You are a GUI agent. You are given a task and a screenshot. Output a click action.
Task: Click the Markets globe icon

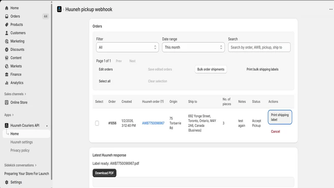[x=7, y=66]
